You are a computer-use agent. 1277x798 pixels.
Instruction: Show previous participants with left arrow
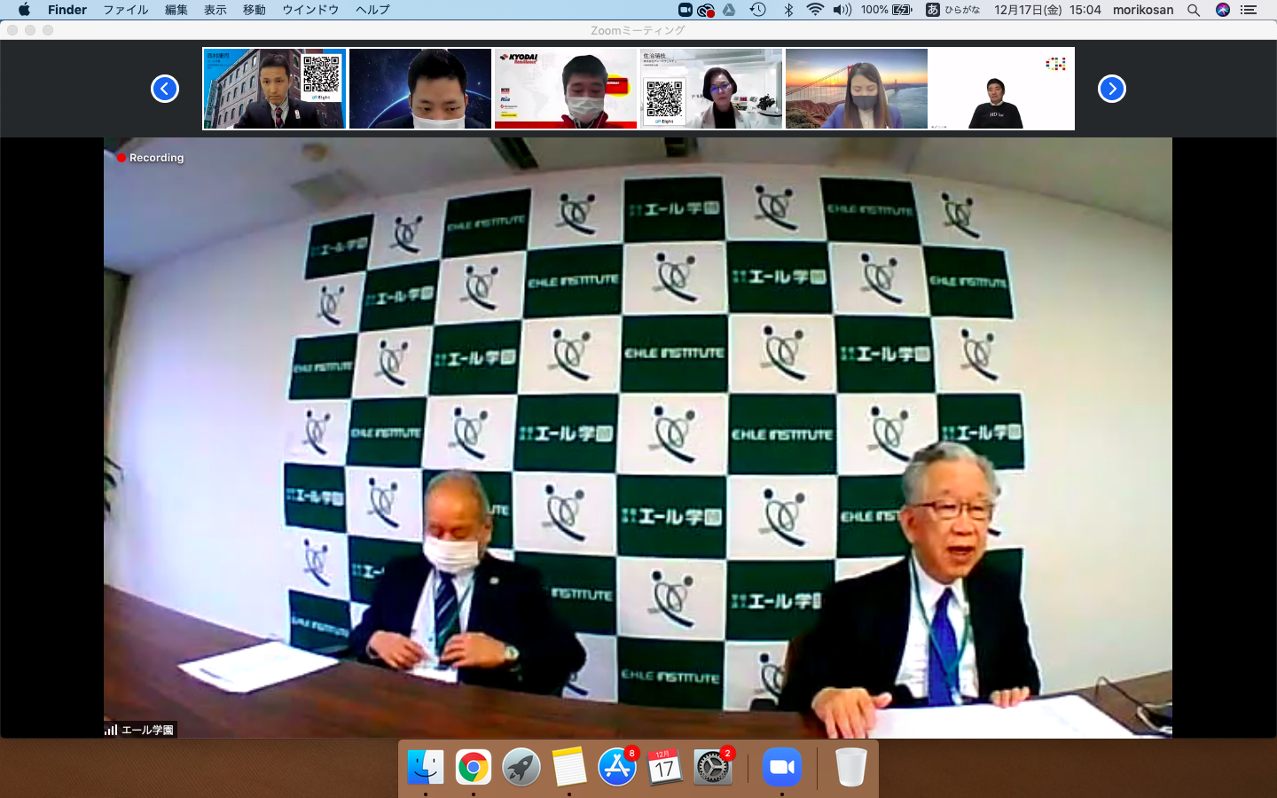[x=165, y=89]
